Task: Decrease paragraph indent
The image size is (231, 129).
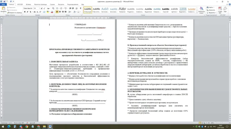Action: 70,9
